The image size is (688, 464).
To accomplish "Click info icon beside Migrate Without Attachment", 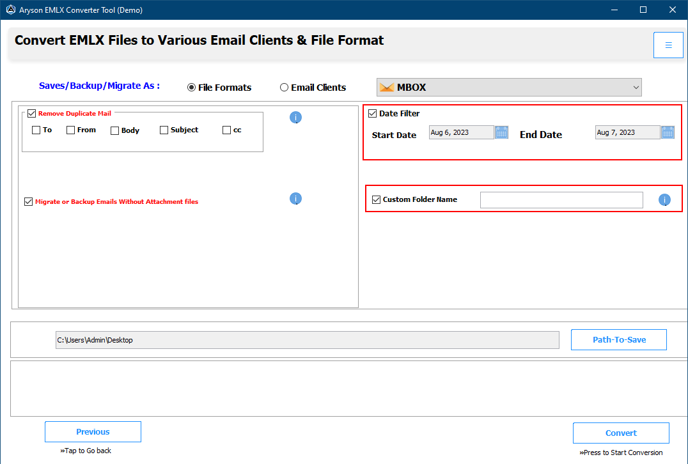I will (x=296, y=199).
